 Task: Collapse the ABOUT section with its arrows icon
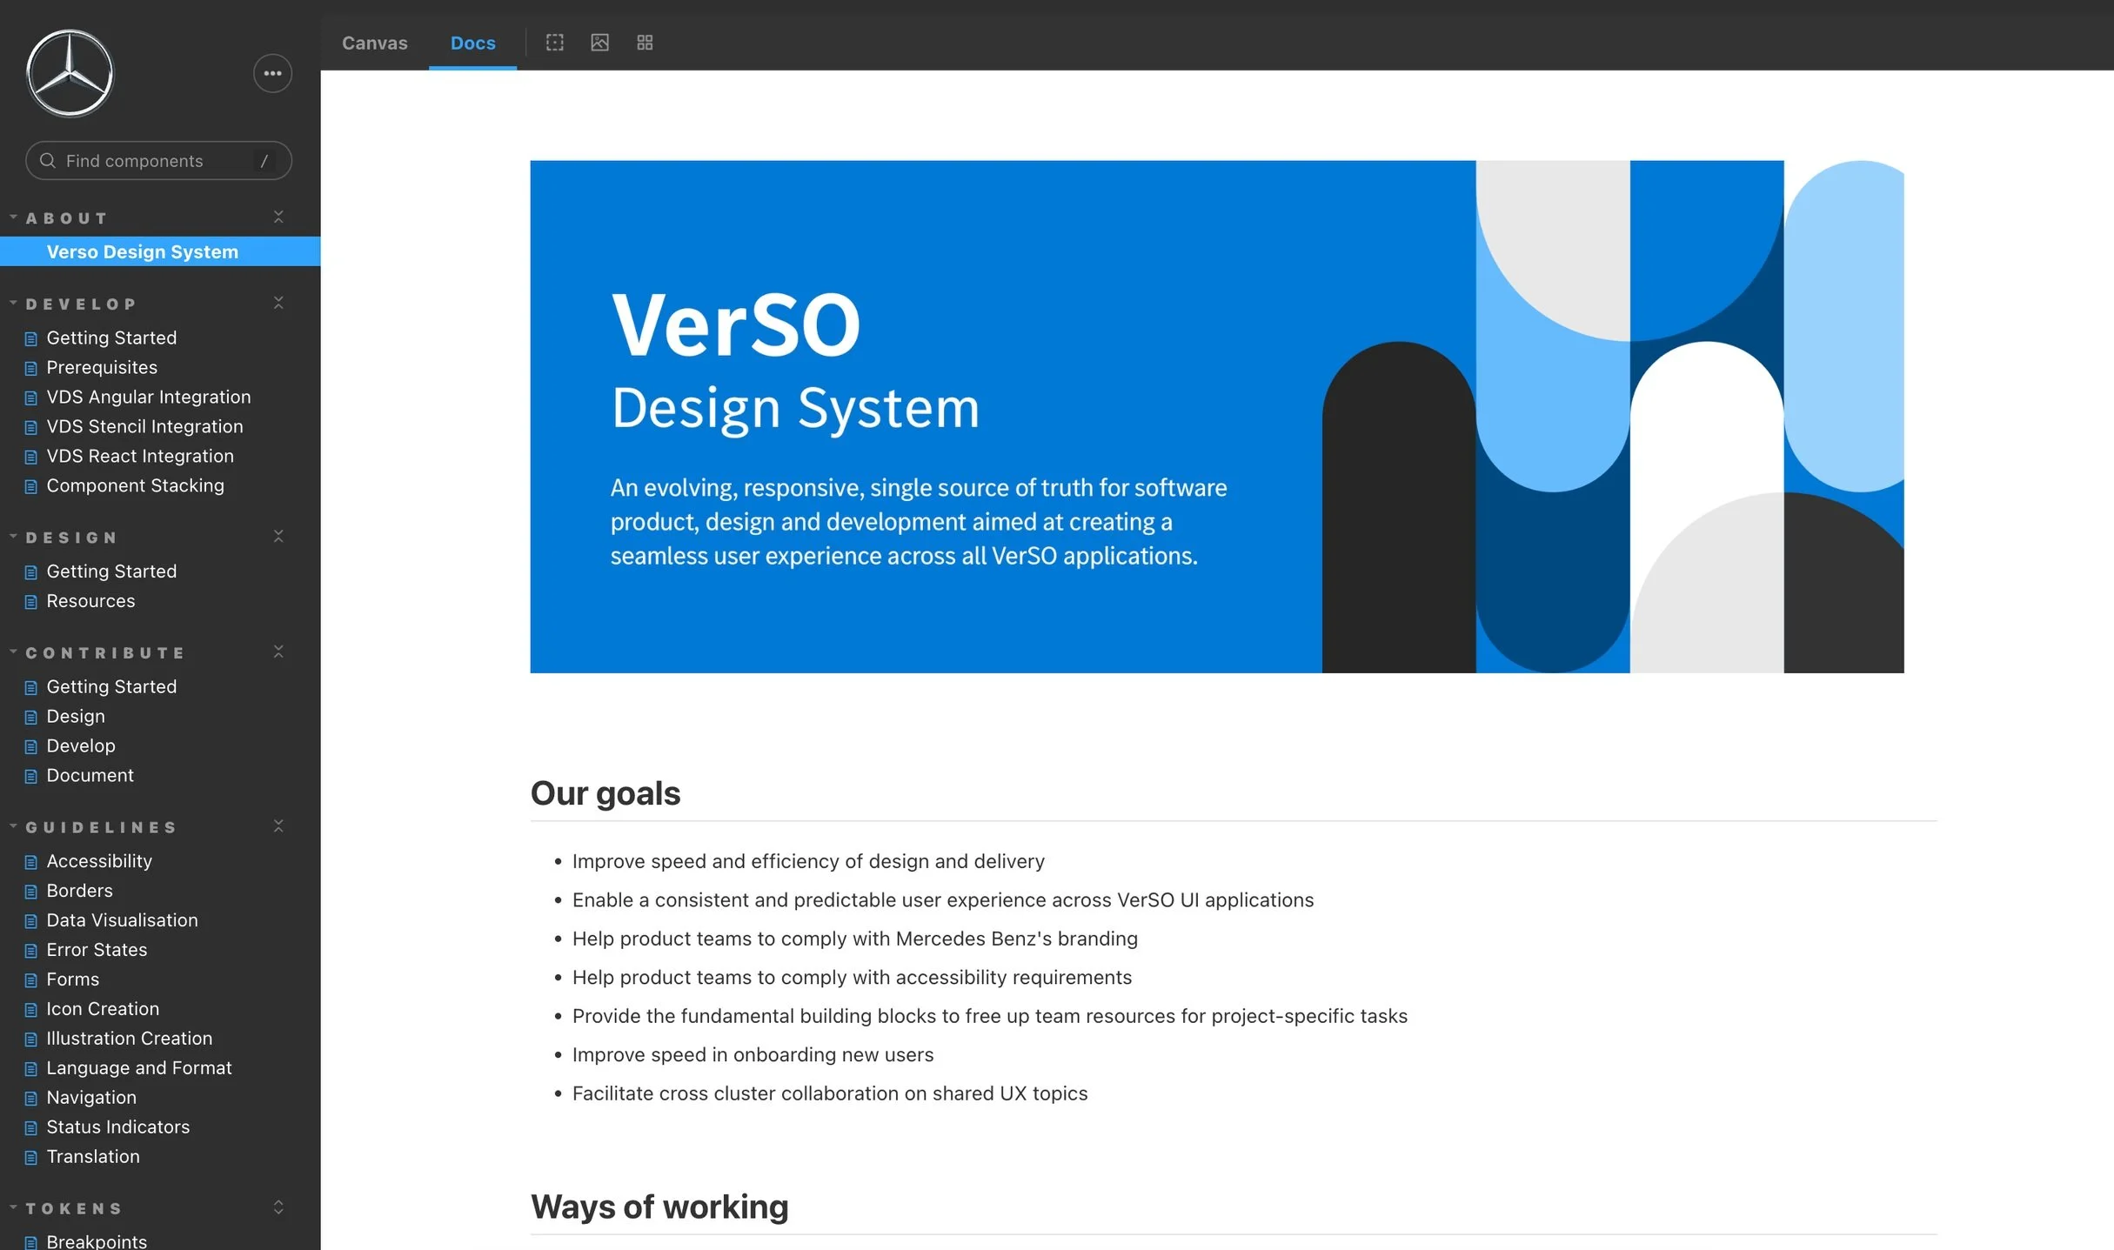pyautogui.click(x=278, y=217)
